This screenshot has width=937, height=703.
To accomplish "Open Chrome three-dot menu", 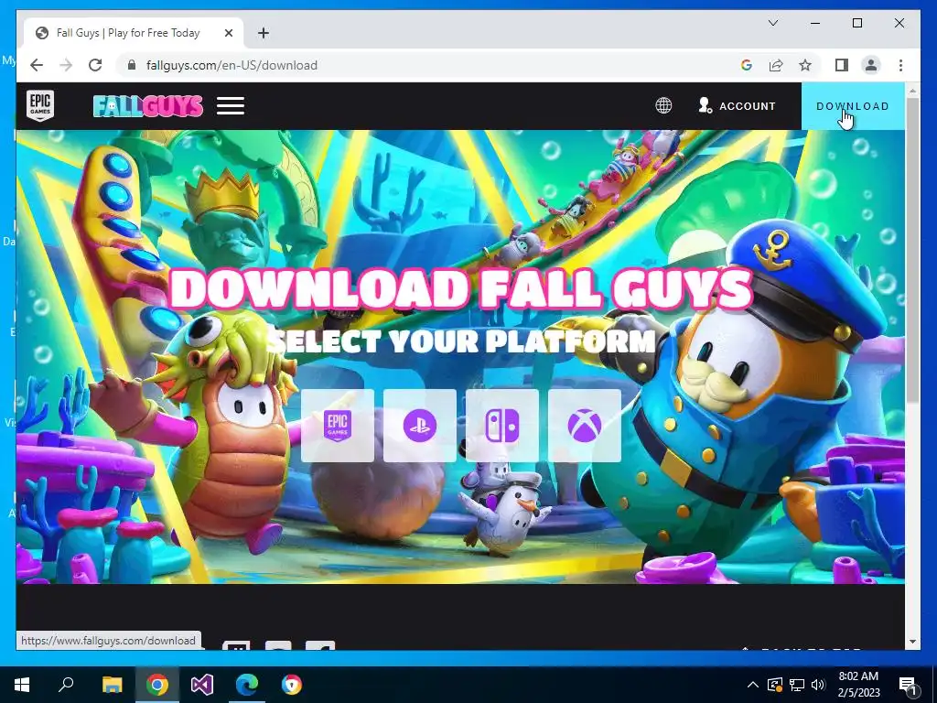I will (x=900, y=65).
